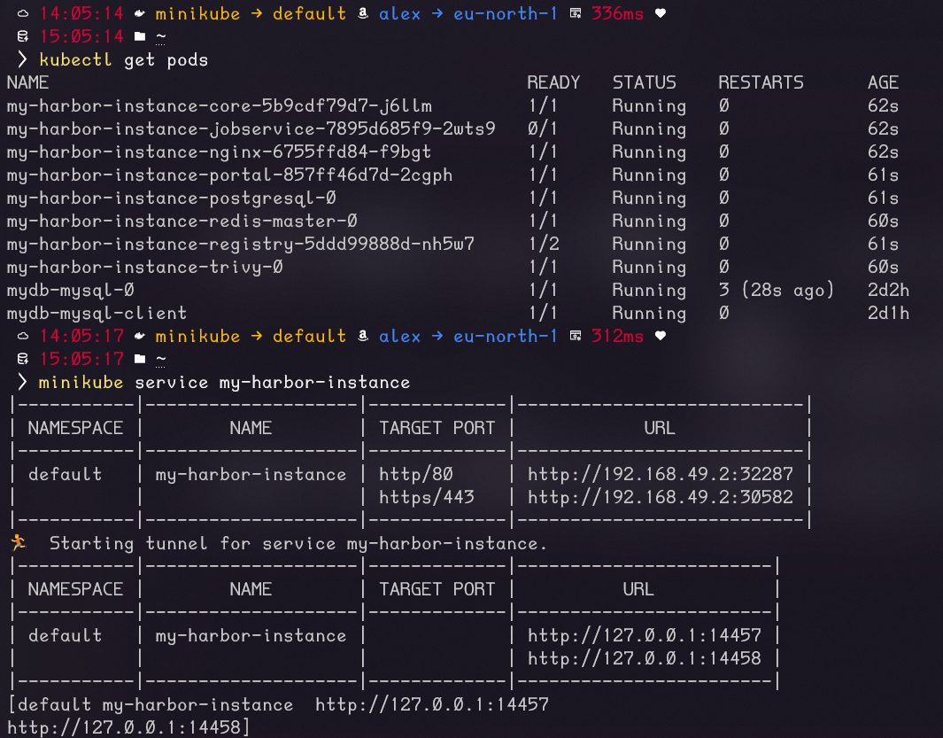The height and width of the screenshot is (738, 943).
Task: Select pod my-harbor-instance-postgresql-0
Action: pos(172,198)
